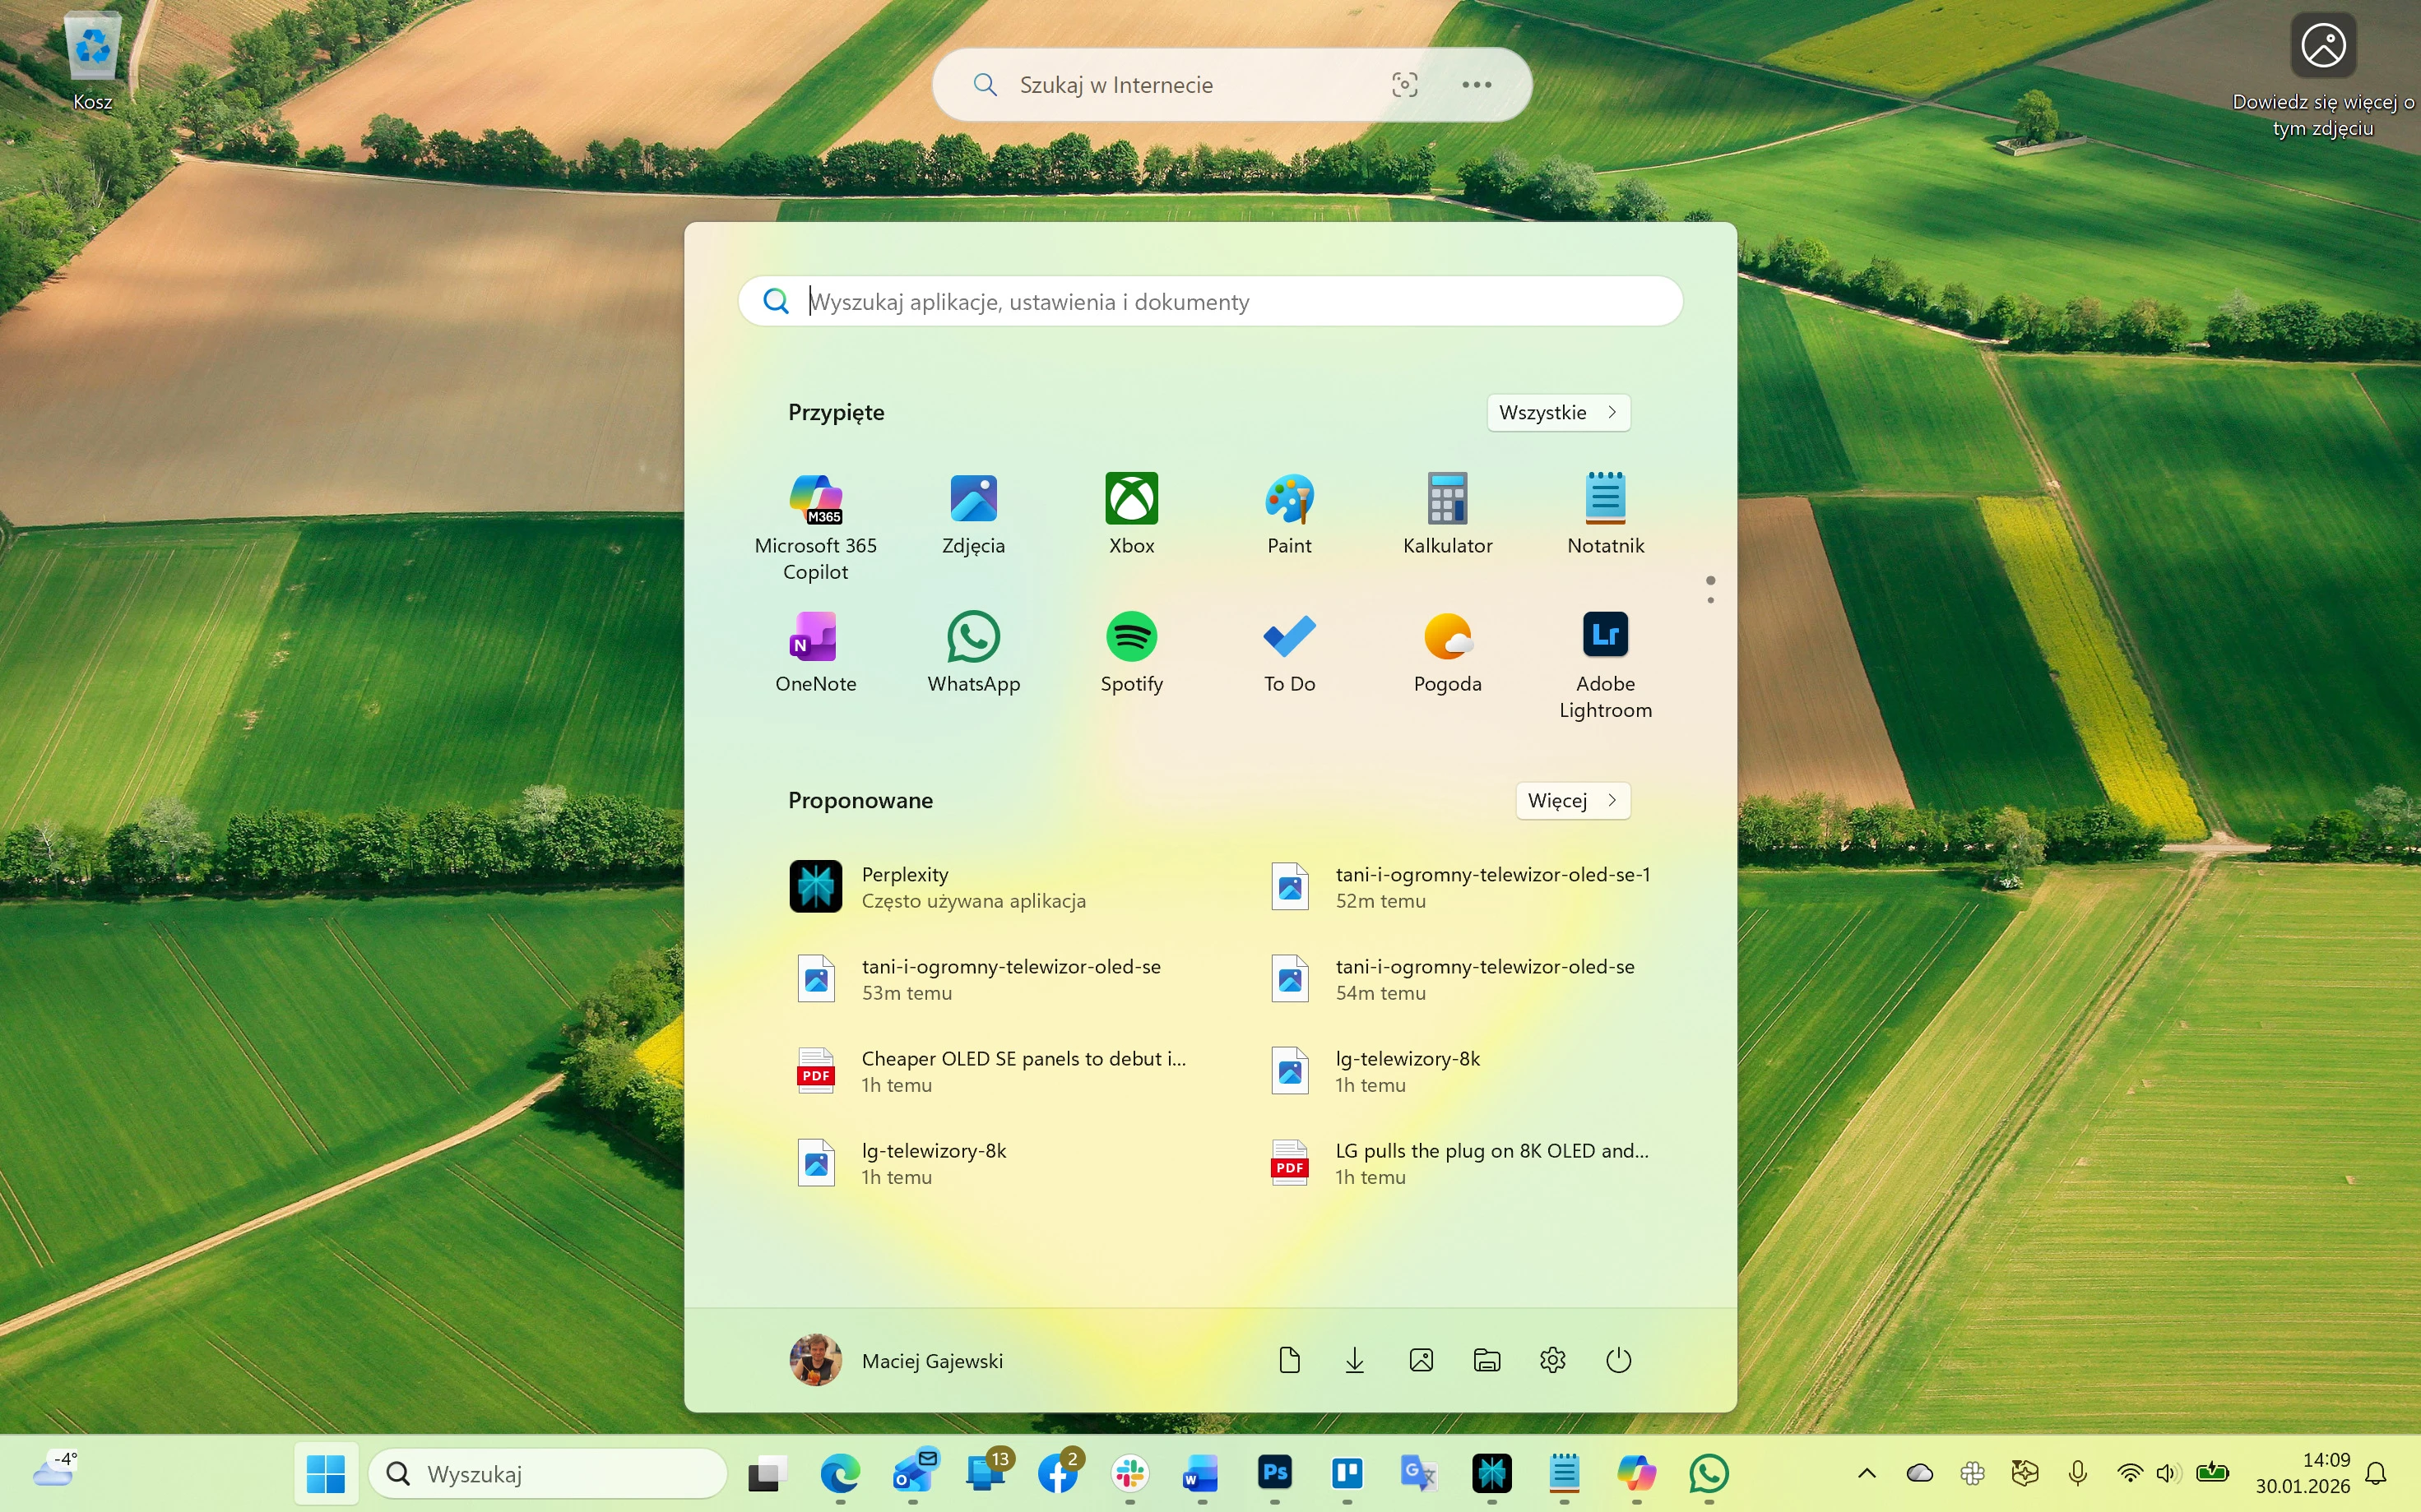Screen dimensions: 2421x1512
Task: Go to next pinned apps page dot
Action: coord(1711,600)
